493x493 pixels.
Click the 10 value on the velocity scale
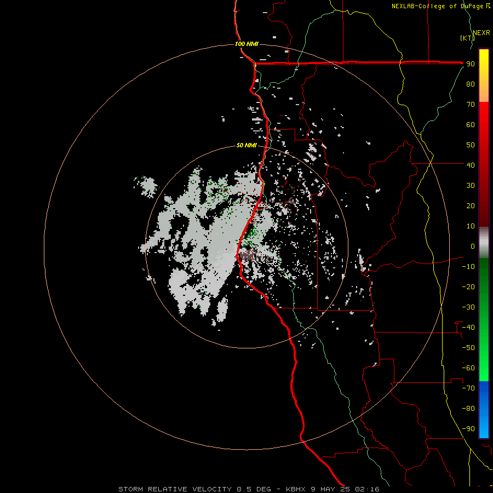point(471,226)
